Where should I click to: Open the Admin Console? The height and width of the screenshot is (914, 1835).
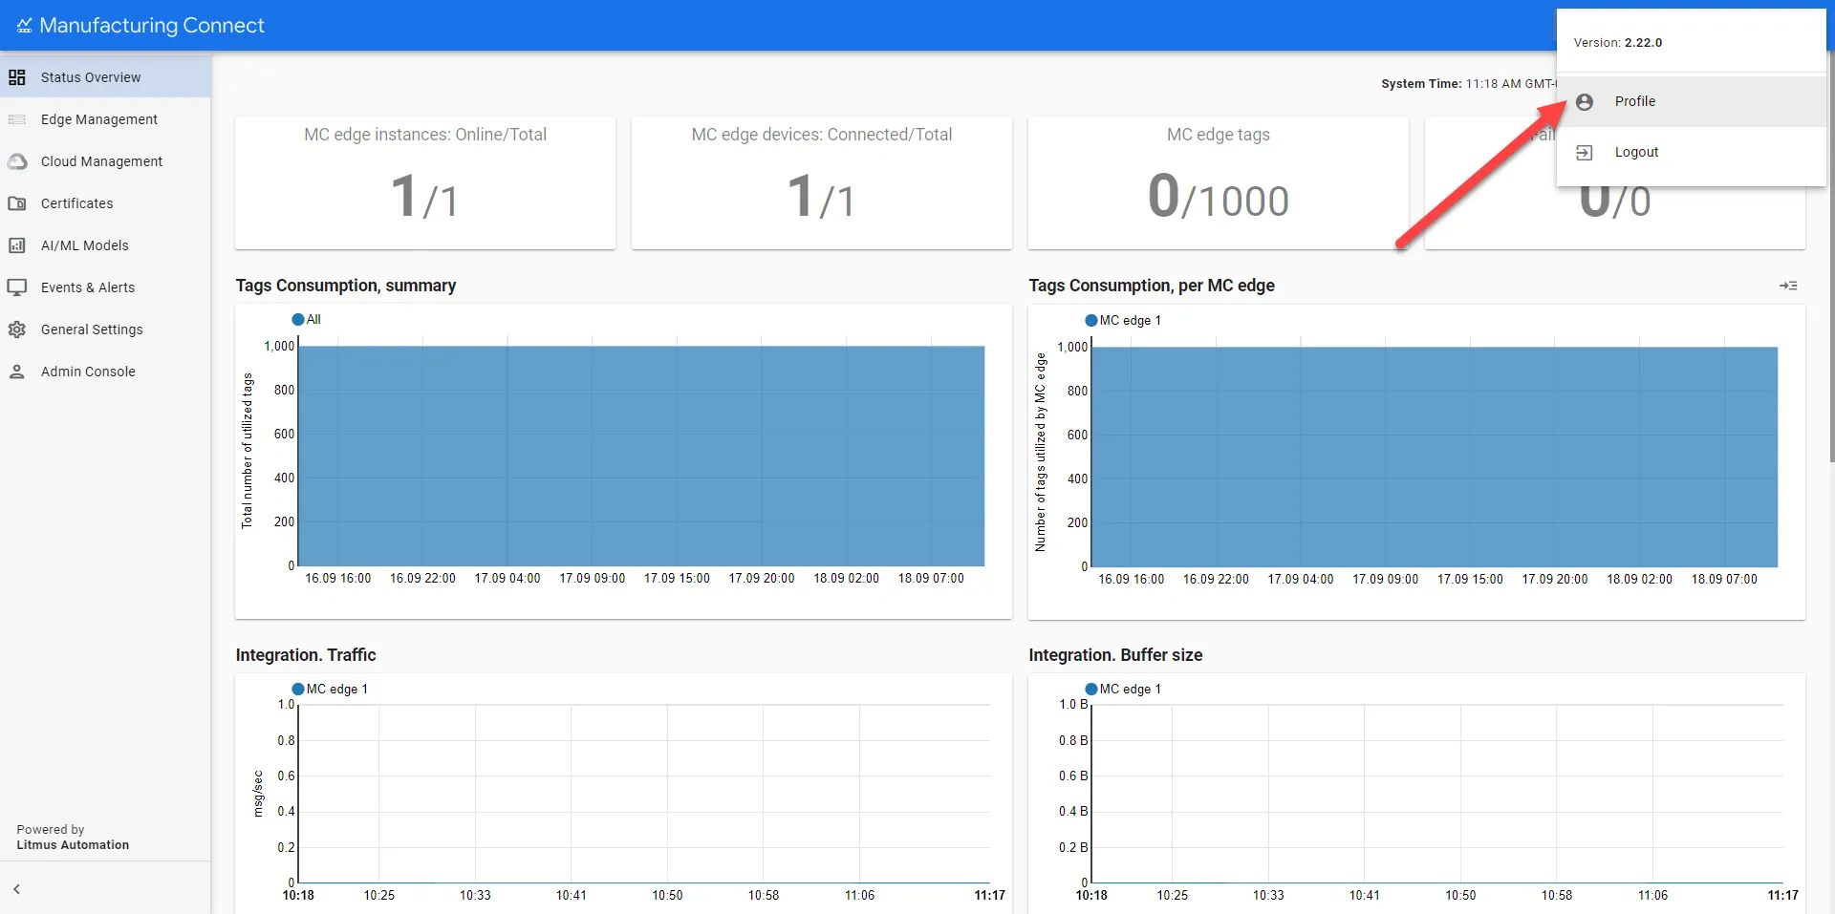tap(105, 372)
